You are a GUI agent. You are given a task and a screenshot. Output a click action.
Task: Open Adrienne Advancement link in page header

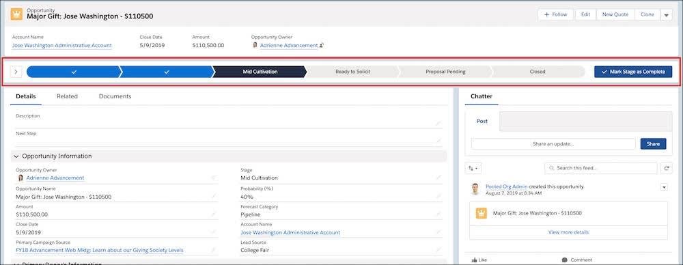click(289, 45)
